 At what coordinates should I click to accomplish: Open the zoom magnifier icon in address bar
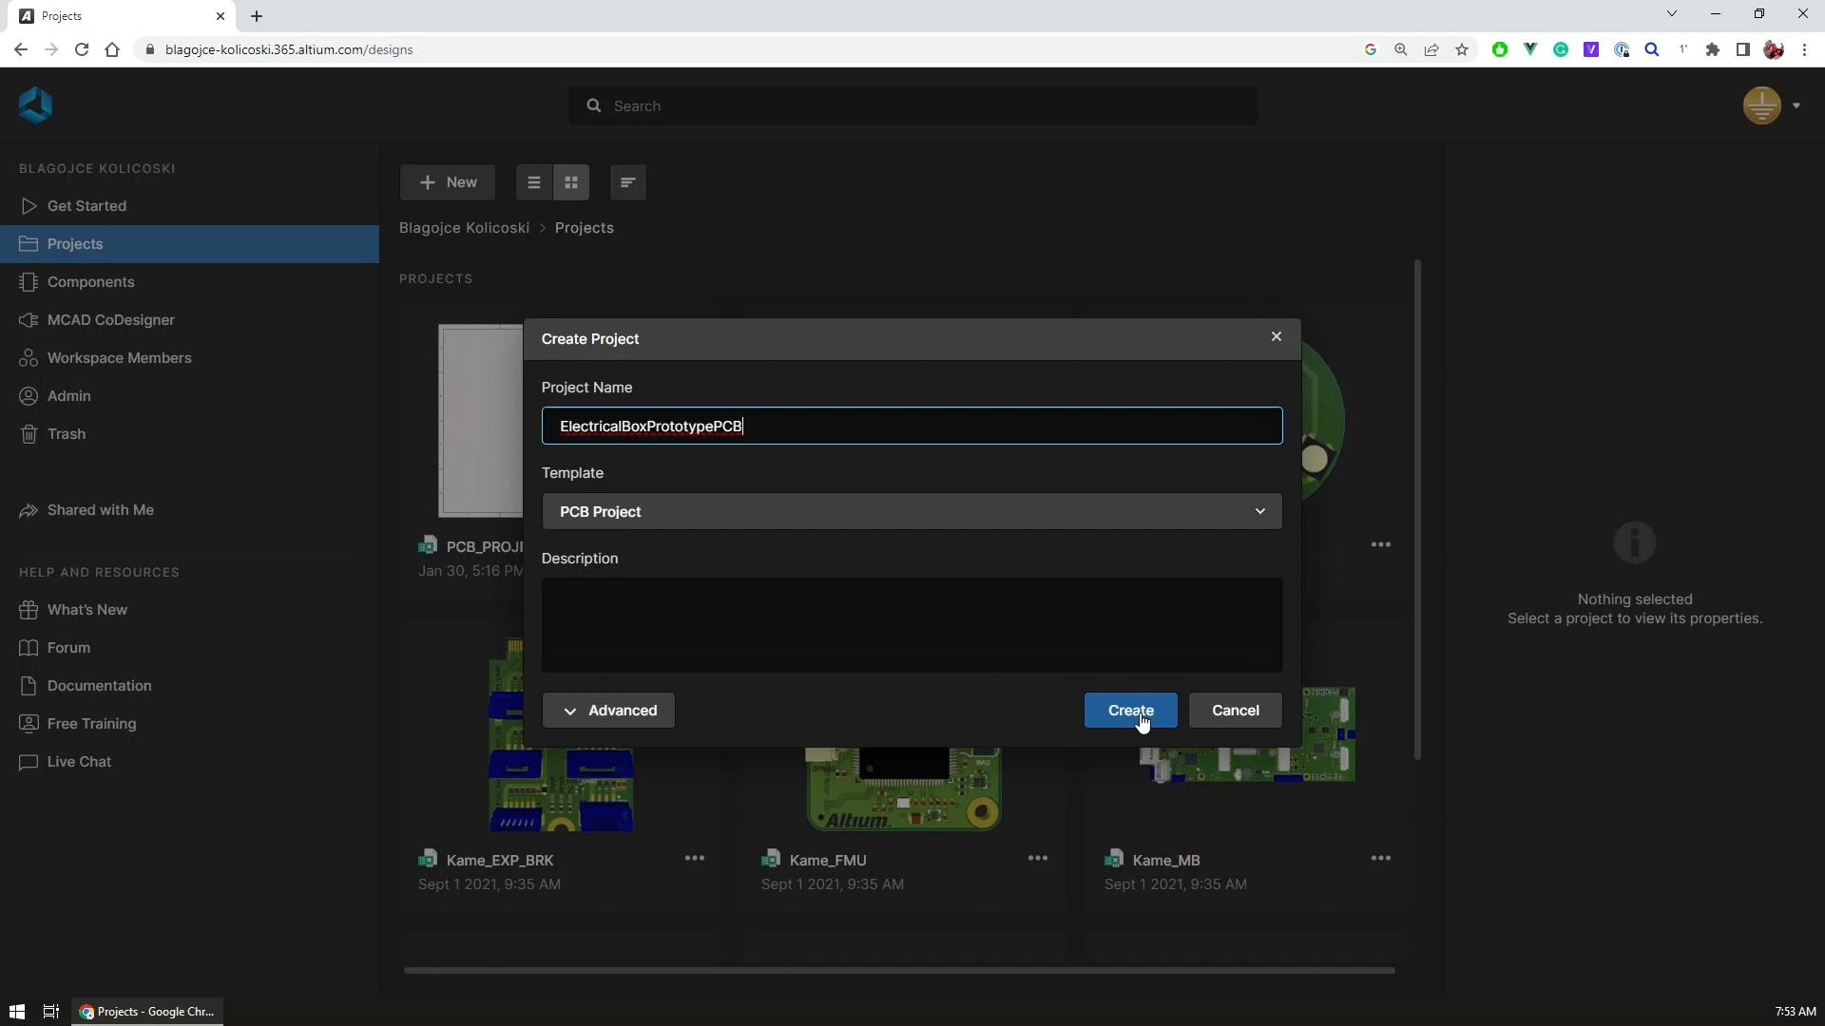coord(1401,49)
